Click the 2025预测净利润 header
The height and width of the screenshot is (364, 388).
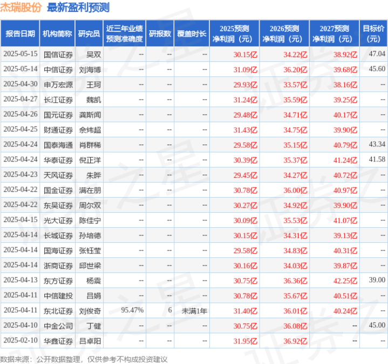(234, 33)
